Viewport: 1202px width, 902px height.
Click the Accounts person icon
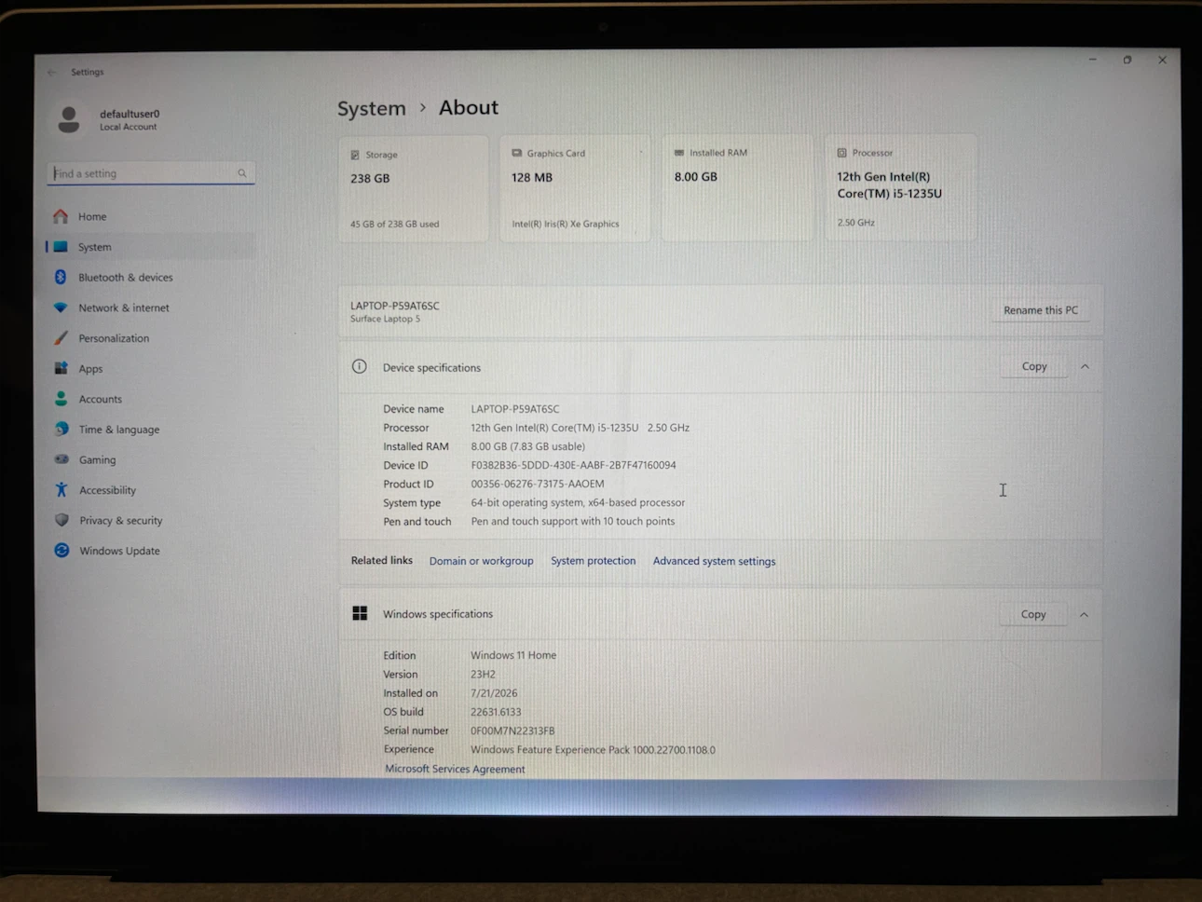coord(61,399)
